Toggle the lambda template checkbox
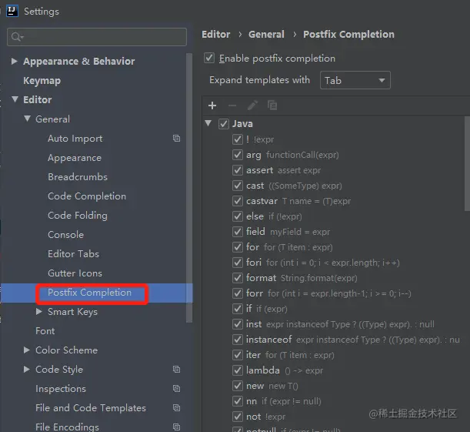This screenshot has height=432, width=470. [238, 370]
